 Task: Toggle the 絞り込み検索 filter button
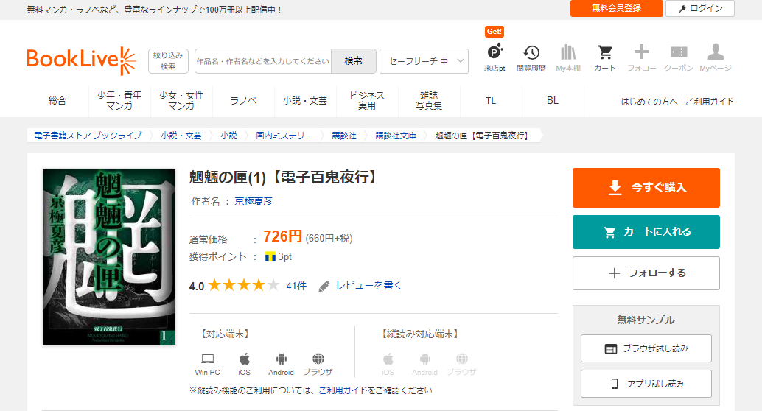click(168, 61)
